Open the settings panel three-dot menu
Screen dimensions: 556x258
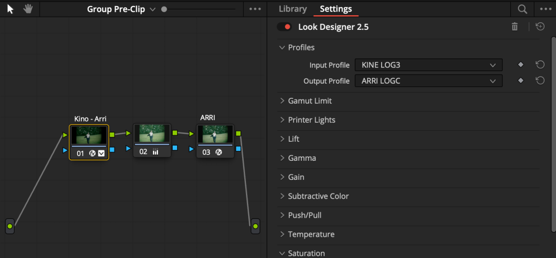click(546, 9)
